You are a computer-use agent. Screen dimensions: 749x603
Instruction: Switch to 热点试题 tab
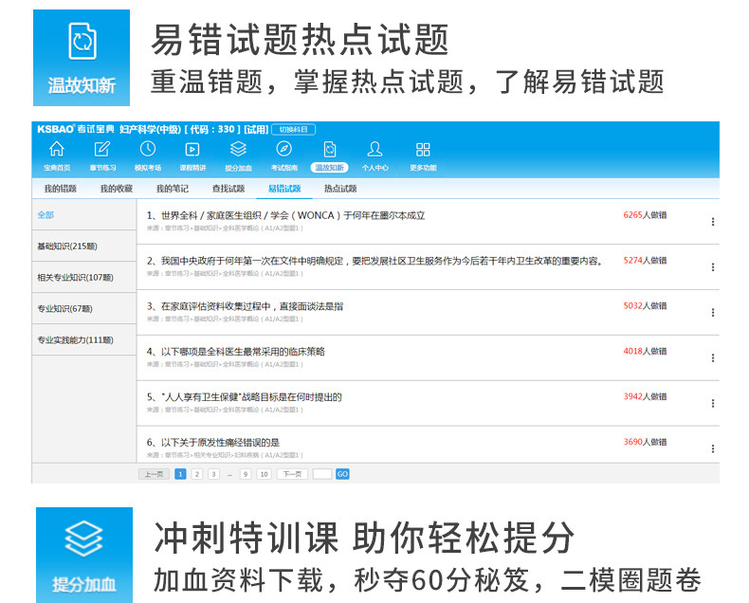(x=340, y=189)
